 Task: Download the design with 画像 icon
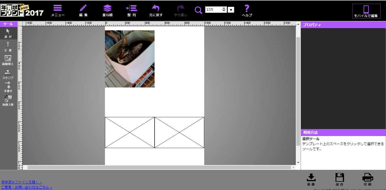pyautogui.click(x=311, y=179)
